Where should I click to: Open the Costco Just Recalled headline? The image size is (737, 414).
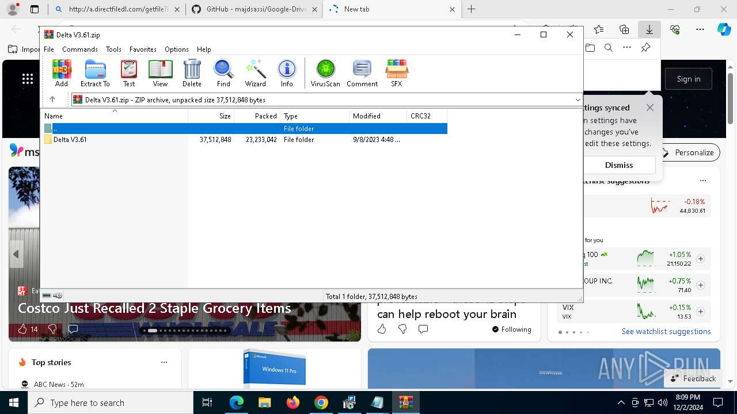click(154, 308)
